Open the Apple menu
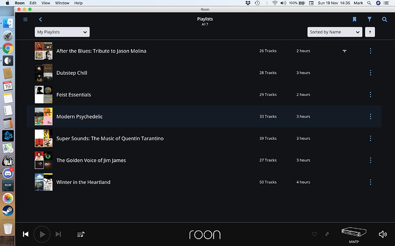This screenshot has width=395, height=246. [7, 3]
